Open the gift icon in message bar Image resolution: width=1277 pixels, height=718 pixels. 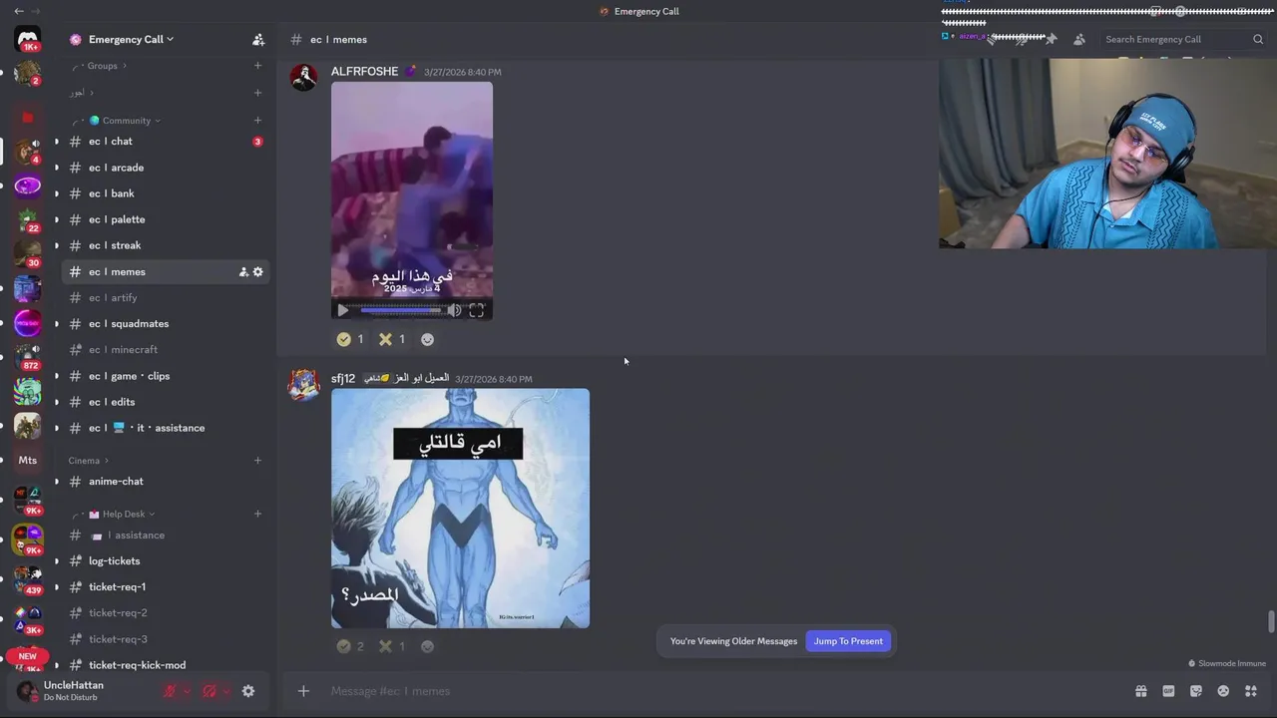click(1141, 691)
